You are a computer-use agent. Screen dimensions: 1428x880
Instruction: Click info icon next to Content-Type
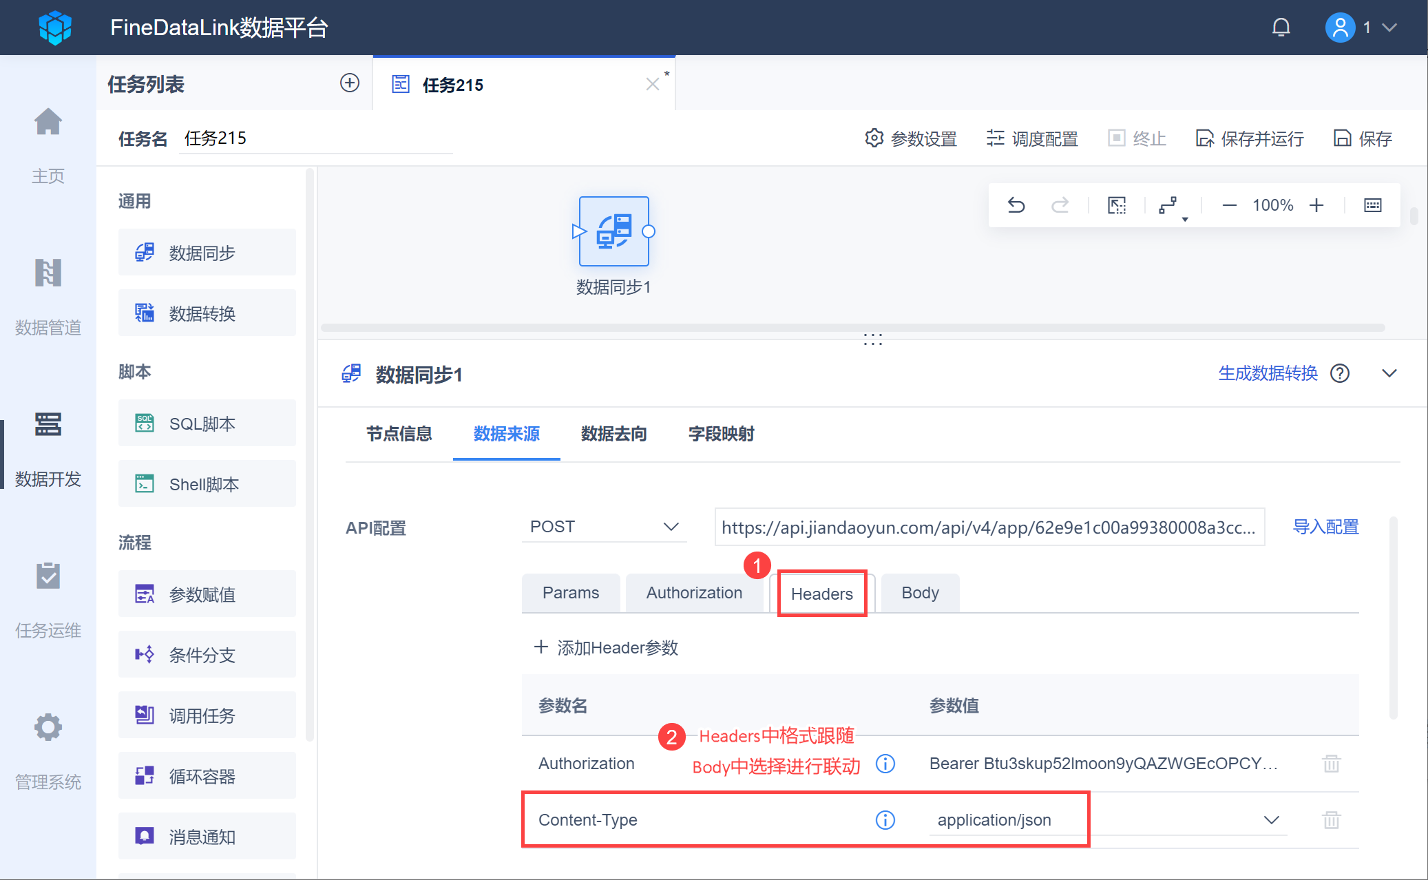coord(885,820)
